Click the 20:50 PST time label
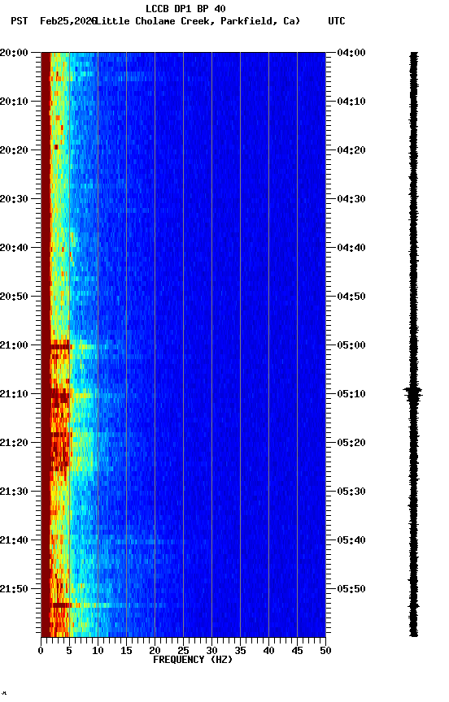 point(14,297)
